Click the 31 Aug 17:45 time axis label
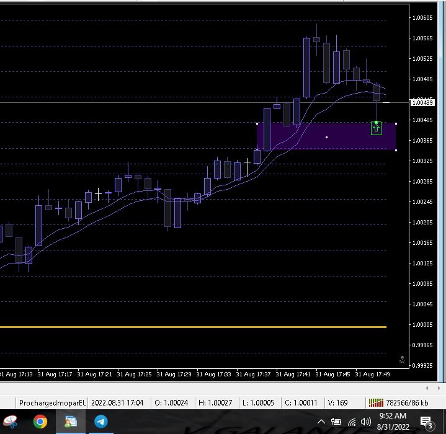The width and height of the screenshot is (446, 434). (332, 374)
